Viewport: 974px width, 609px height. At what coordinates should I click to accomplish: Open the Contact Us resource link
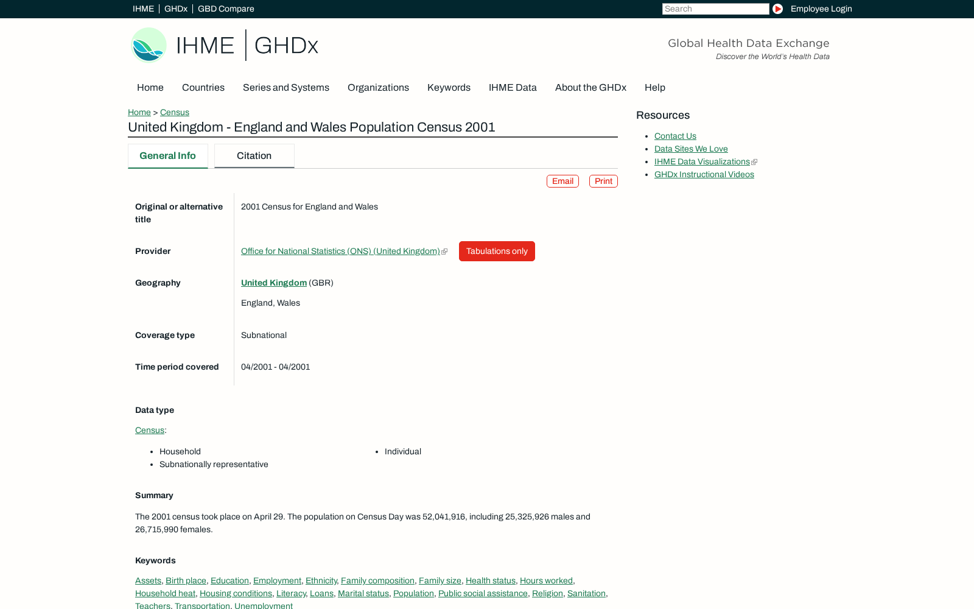(x=675, y=136)
